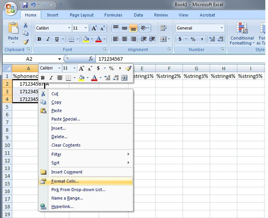Viewport: 268px width, 218px height.
Task: Click ribbon Font Color red swatch button
Action: [99, 39]
